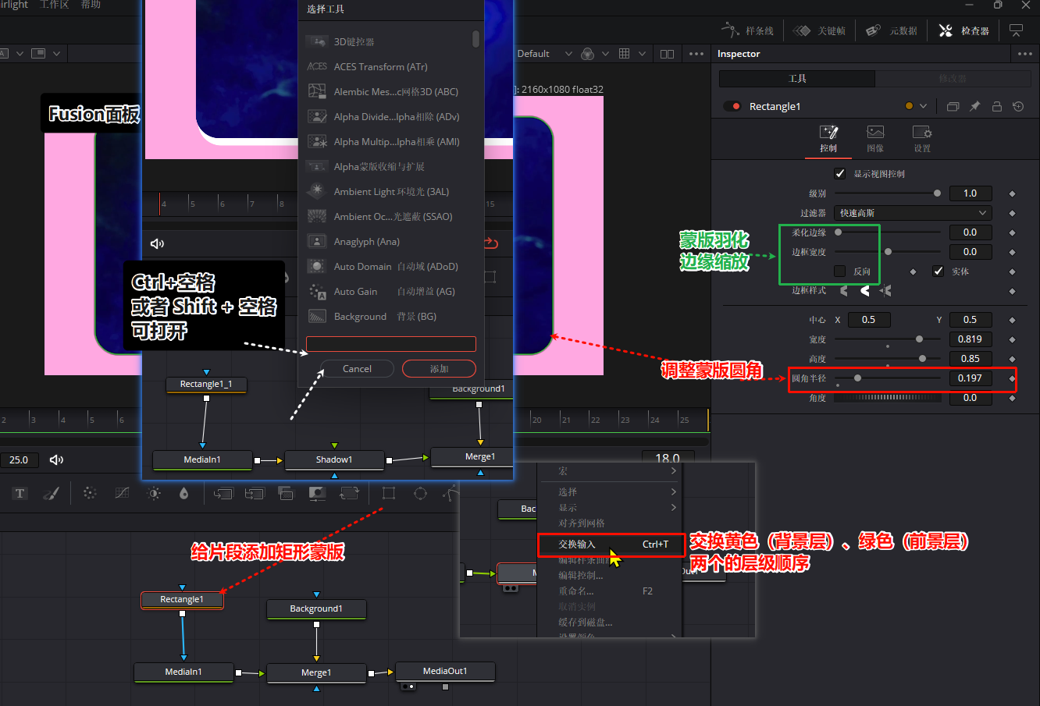Add the Brightness Contrast tool
Viewport: 1040px width, 706px height.
click(x=154, y=493)
